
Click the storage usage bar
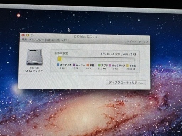point(96,59)
